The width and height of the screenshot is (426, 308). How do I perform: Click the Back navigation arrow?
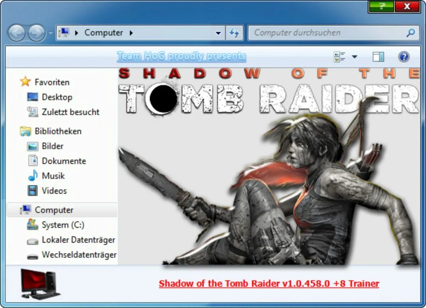(x=16, y=33)
